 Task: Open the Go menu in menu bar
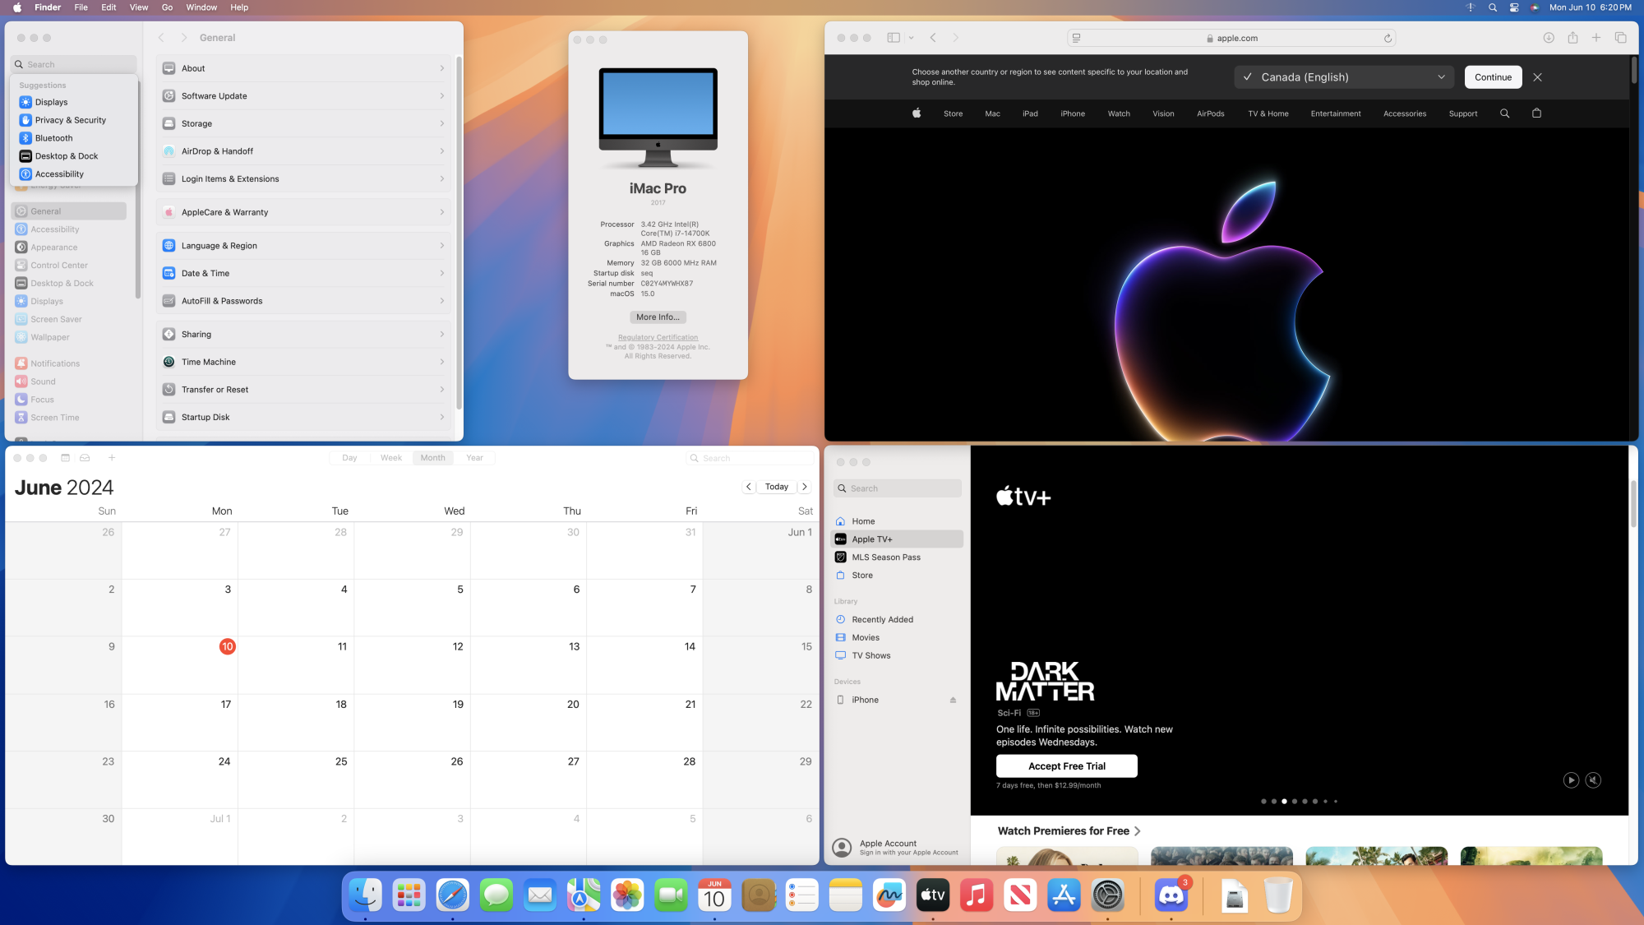(x=167, y=7)
